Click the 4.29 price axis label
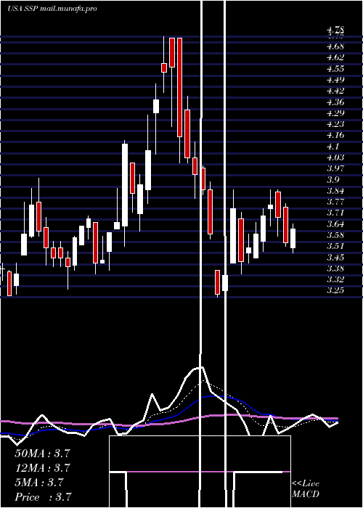The height and width of the screenshot is (508, 363). point(335,113)
